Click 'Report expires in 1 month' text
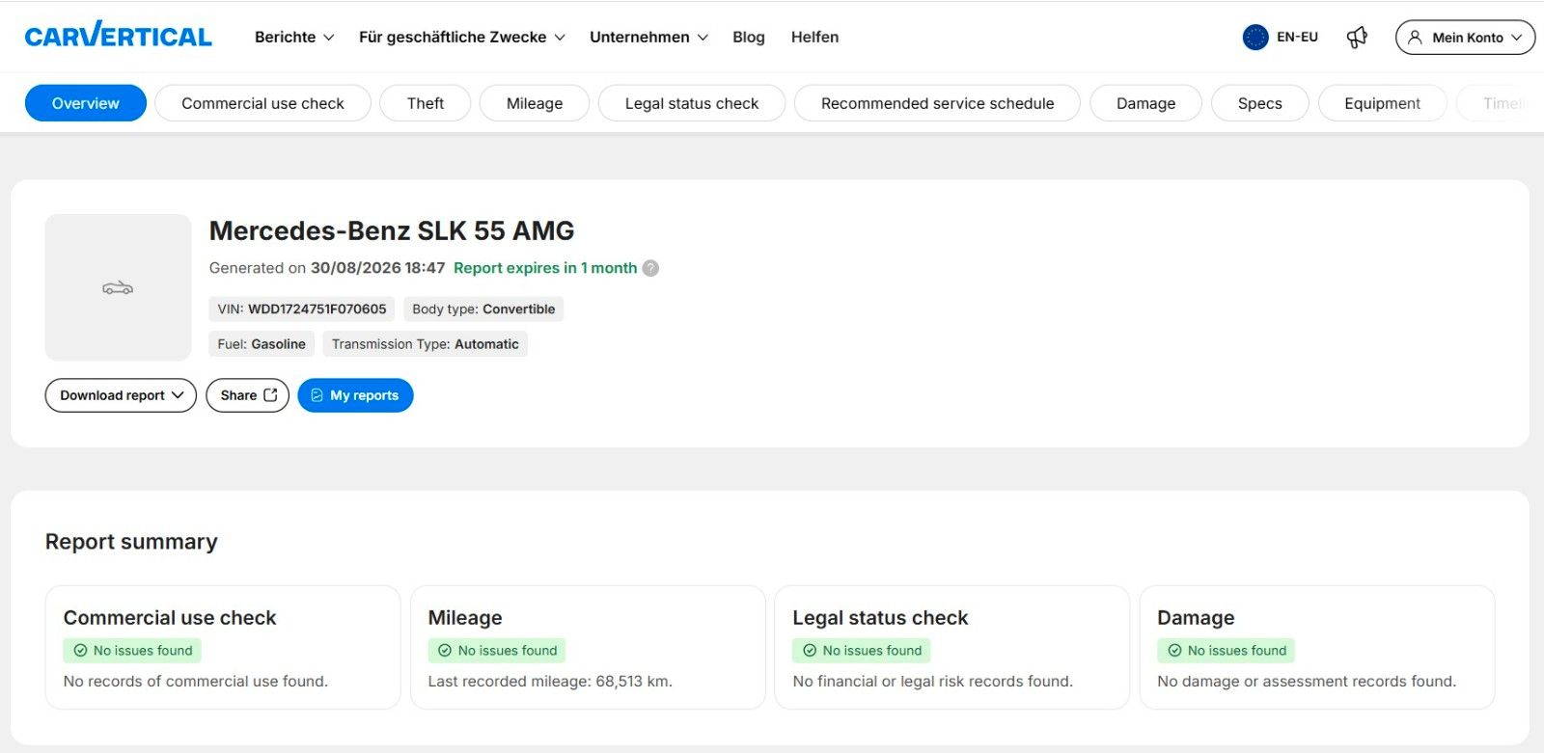The height and width of the screenshot is (753, 1544). point(545,268)
